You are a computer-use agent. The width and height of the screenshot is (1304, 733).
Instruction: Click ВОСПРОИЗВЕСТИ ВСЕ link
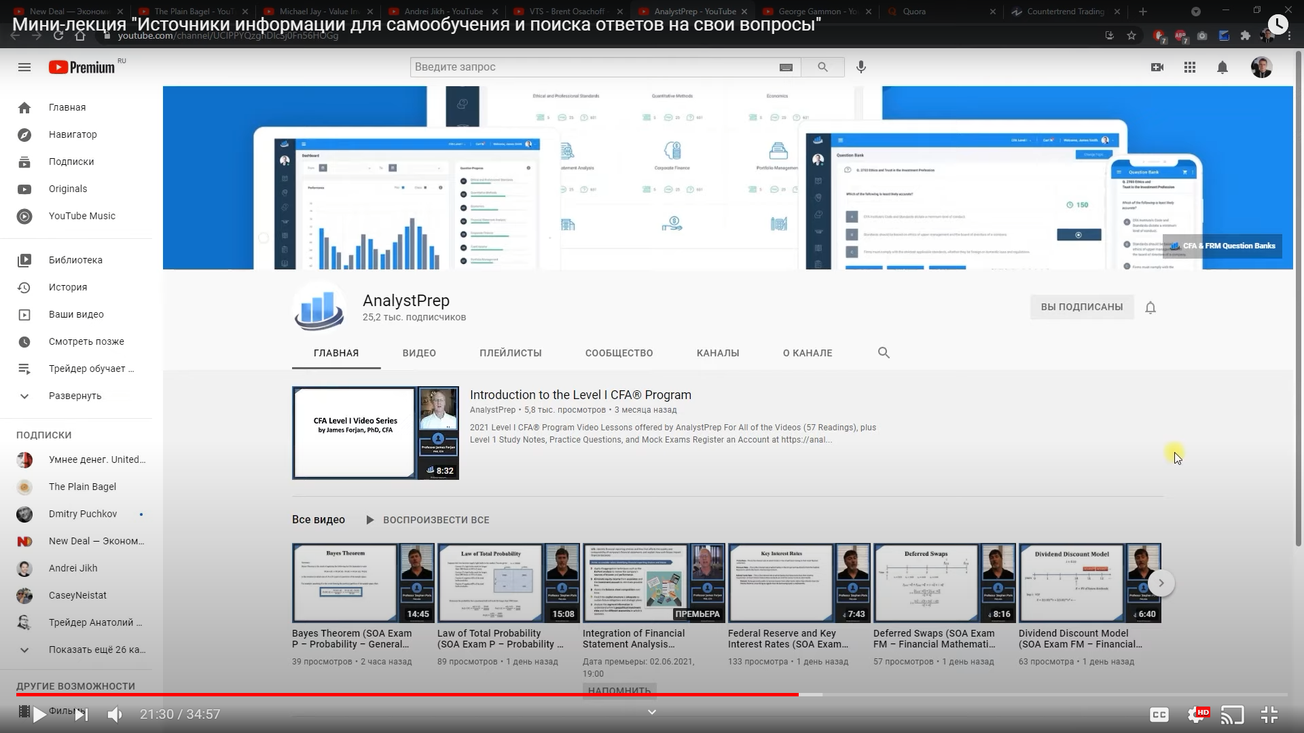pyautogui.click(x=435, y=520)
